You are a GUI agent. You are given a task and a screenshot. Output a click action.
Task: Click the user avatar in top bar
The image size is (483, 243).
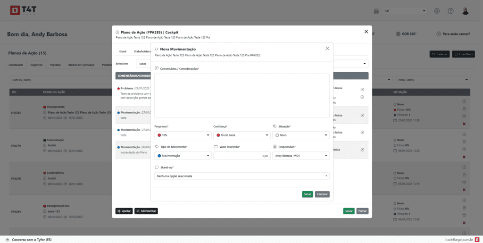pyautogui.click(x=465, y=11)
